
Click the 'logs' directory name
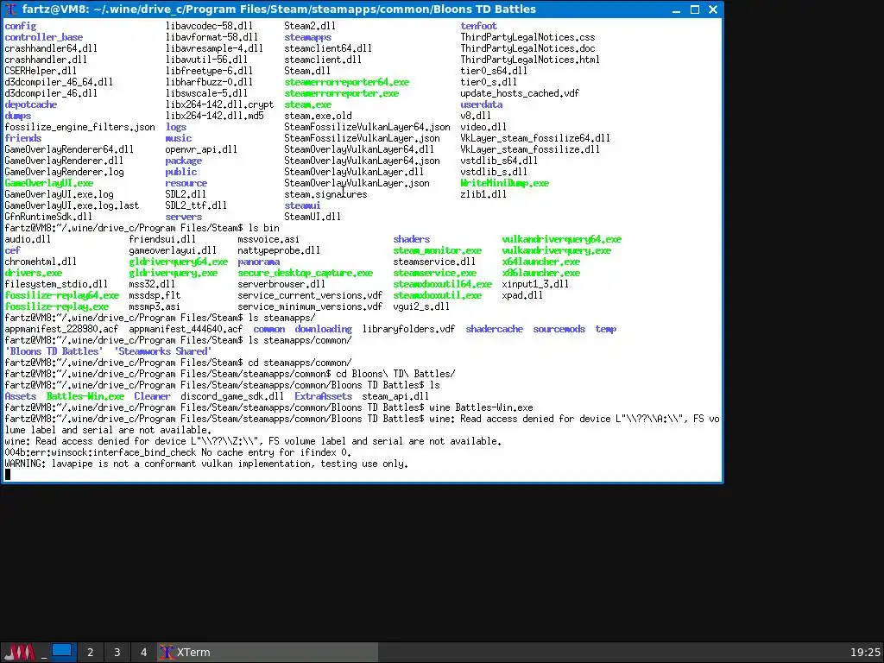(x=176, y=128)
